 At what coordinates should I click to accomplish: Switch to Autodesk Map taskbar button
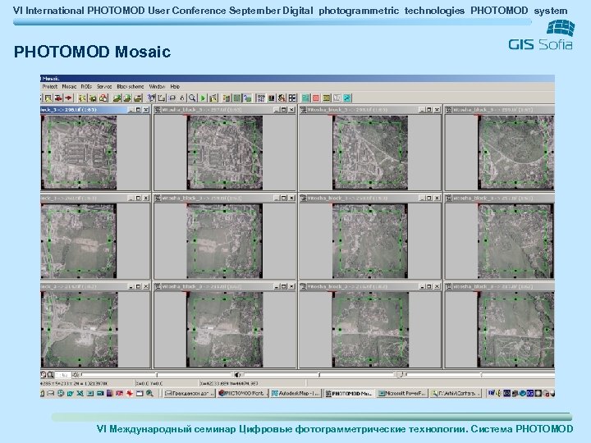pyautogui.click(x=295, y=393)
